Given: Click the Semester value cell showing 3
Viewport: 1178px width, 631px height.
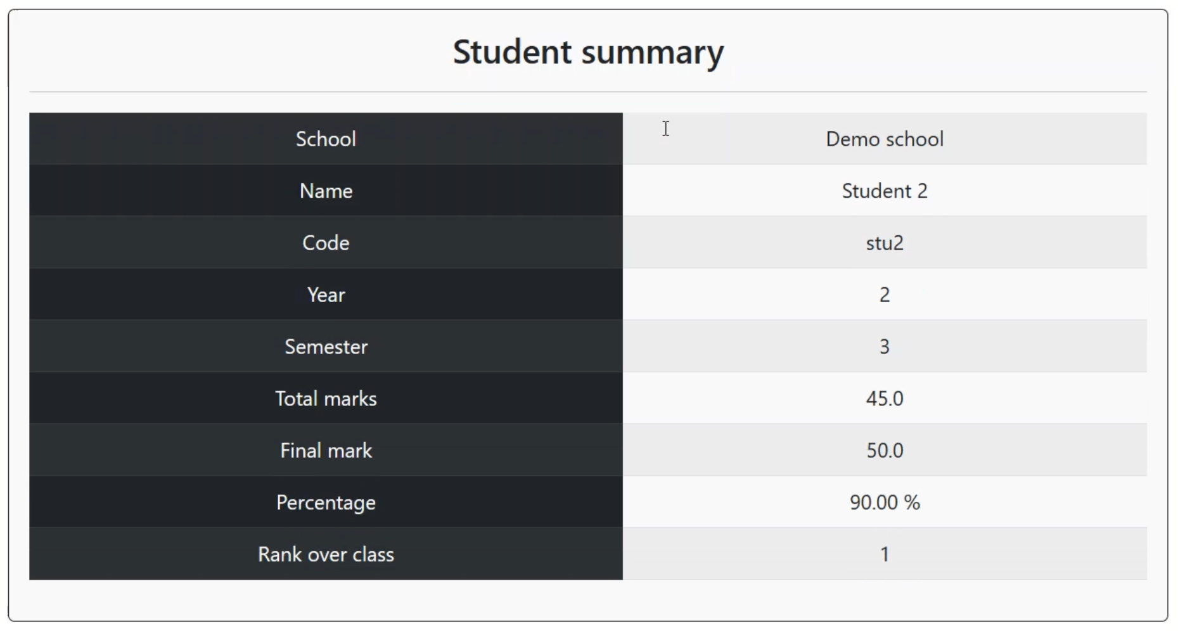Looking at the screenshot, I should [884, 347].
